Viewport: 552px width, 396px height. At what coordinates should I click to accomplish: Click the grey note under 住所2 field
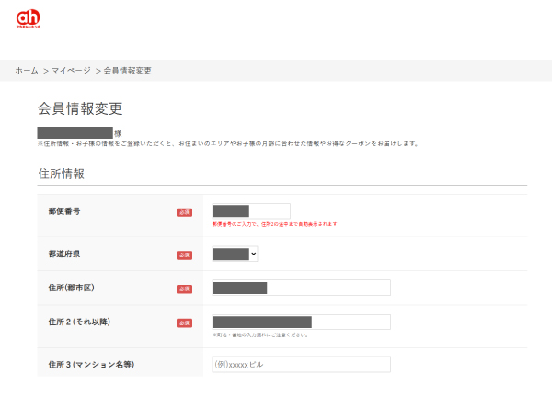pos(260,335)
